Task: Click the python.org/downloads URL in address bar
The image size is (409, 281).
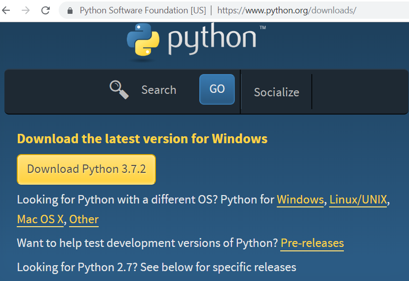Action: coord(286,10)
